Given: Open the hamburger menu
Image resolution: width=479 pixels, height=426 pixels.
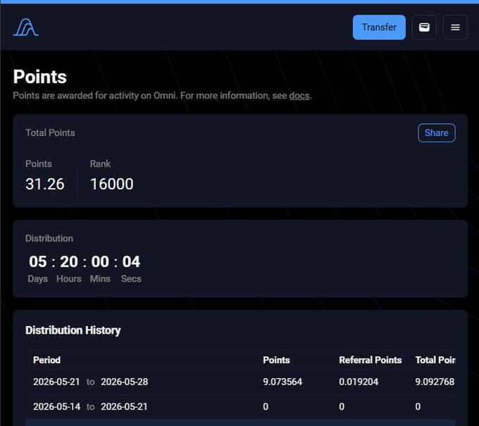Looking at the screenshot, I should coord(455,27).
